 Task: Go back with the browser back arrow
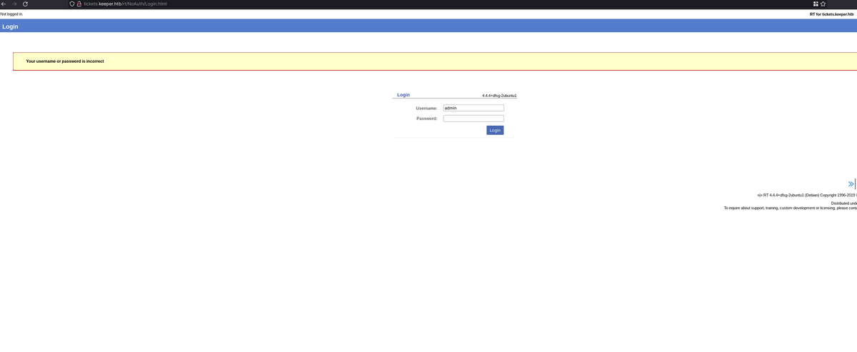4,4
